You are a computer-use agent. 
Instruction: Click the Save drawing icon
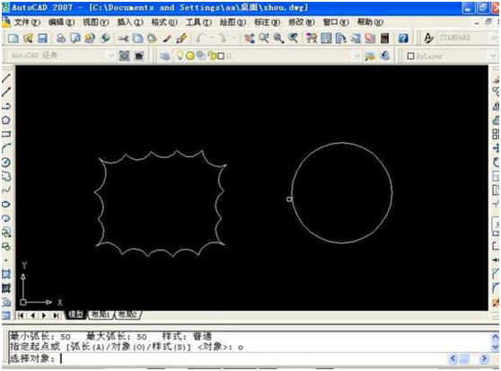tap(42, 39)
